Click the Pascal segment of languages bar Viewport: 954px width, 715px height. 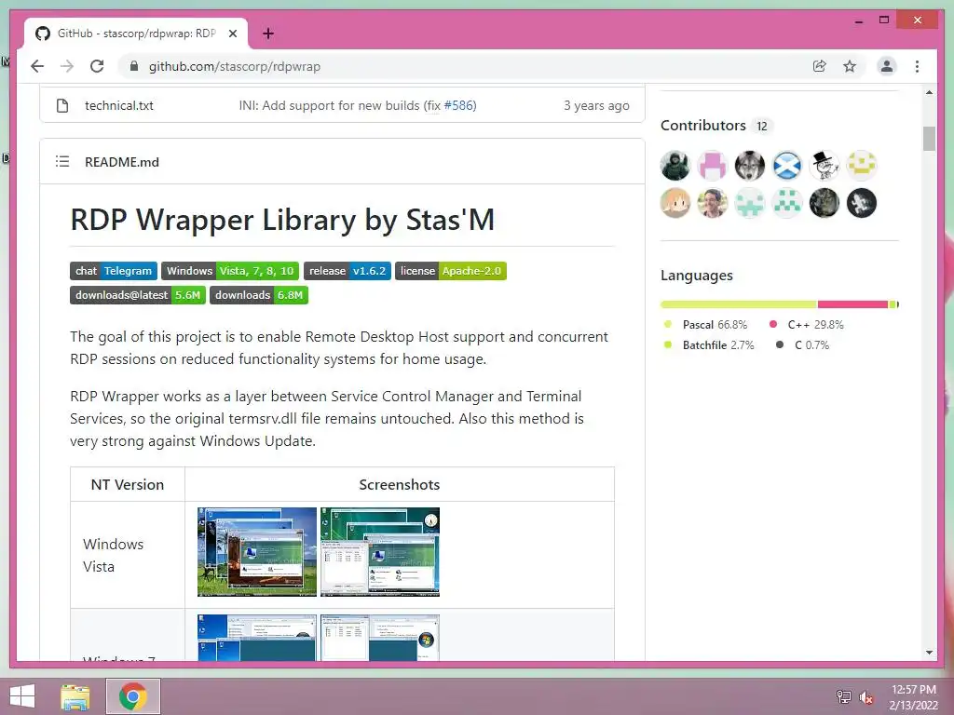pos(739,304)
